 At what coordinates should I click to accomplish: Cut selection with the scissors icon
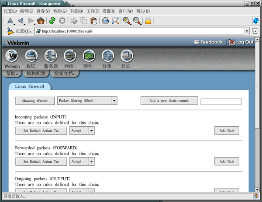73,21
